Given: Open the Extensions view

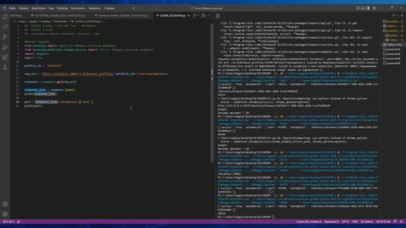Looking at the screenshot, I should 5,57.
